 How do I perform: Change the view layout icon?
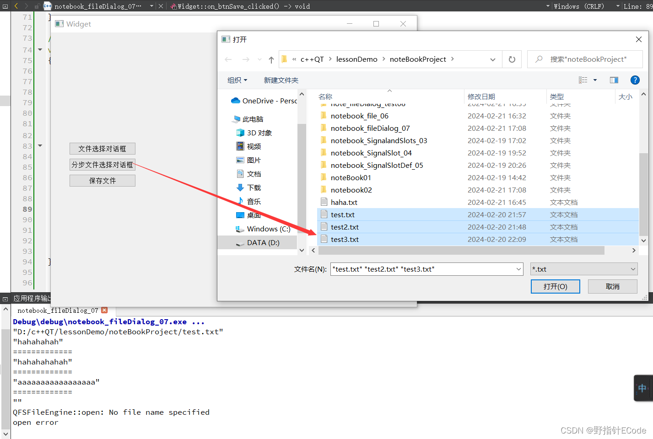tap(583, 80)
